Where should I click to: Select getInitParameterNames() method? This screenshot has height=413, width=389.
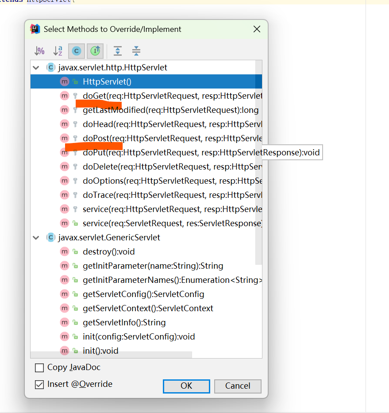click(146, 280)
